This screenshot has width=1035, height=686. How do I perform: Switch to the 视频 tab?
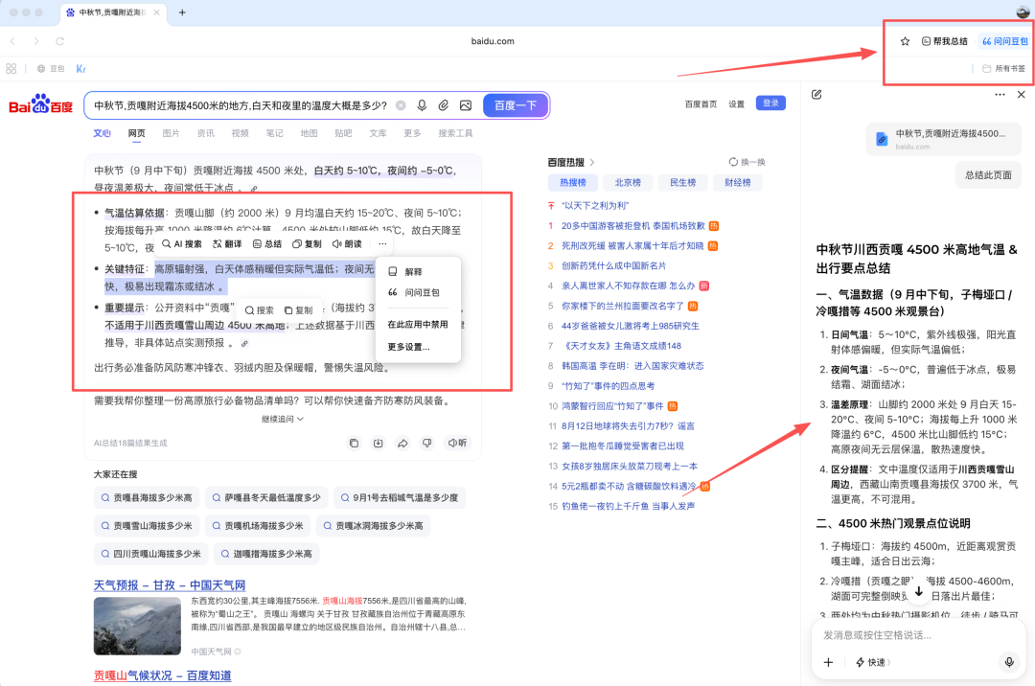[x=240, y=133]
